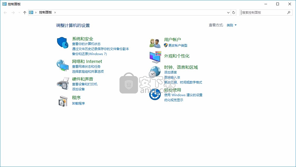The image size is (296, 167).
Task: Open the 查看方式 类别 dropdown
Action: click(232, 25)
